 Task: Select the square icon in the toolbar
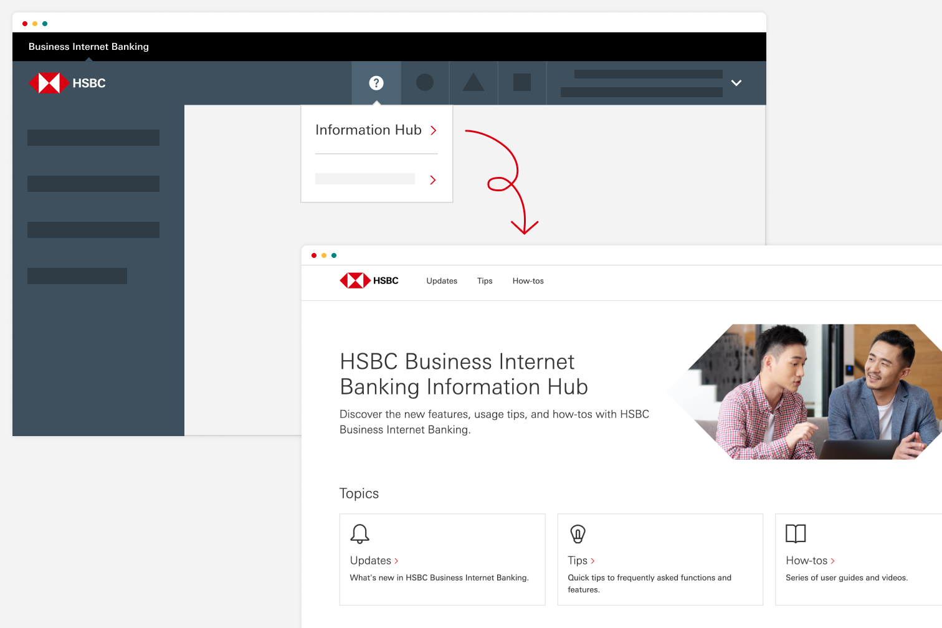pos(522,82)
